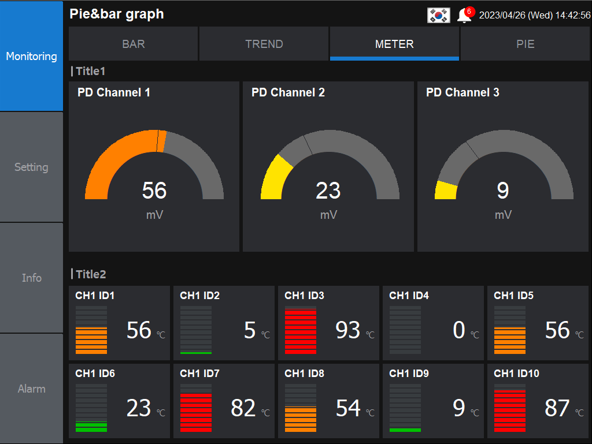The image size is (592, 444).
Task: Click the CH1 ID6 bar level indicator
Action: tap(91, 408)
